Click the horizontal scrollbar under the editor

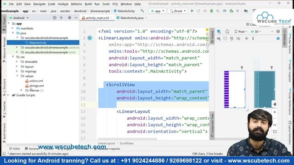(127, 139)
